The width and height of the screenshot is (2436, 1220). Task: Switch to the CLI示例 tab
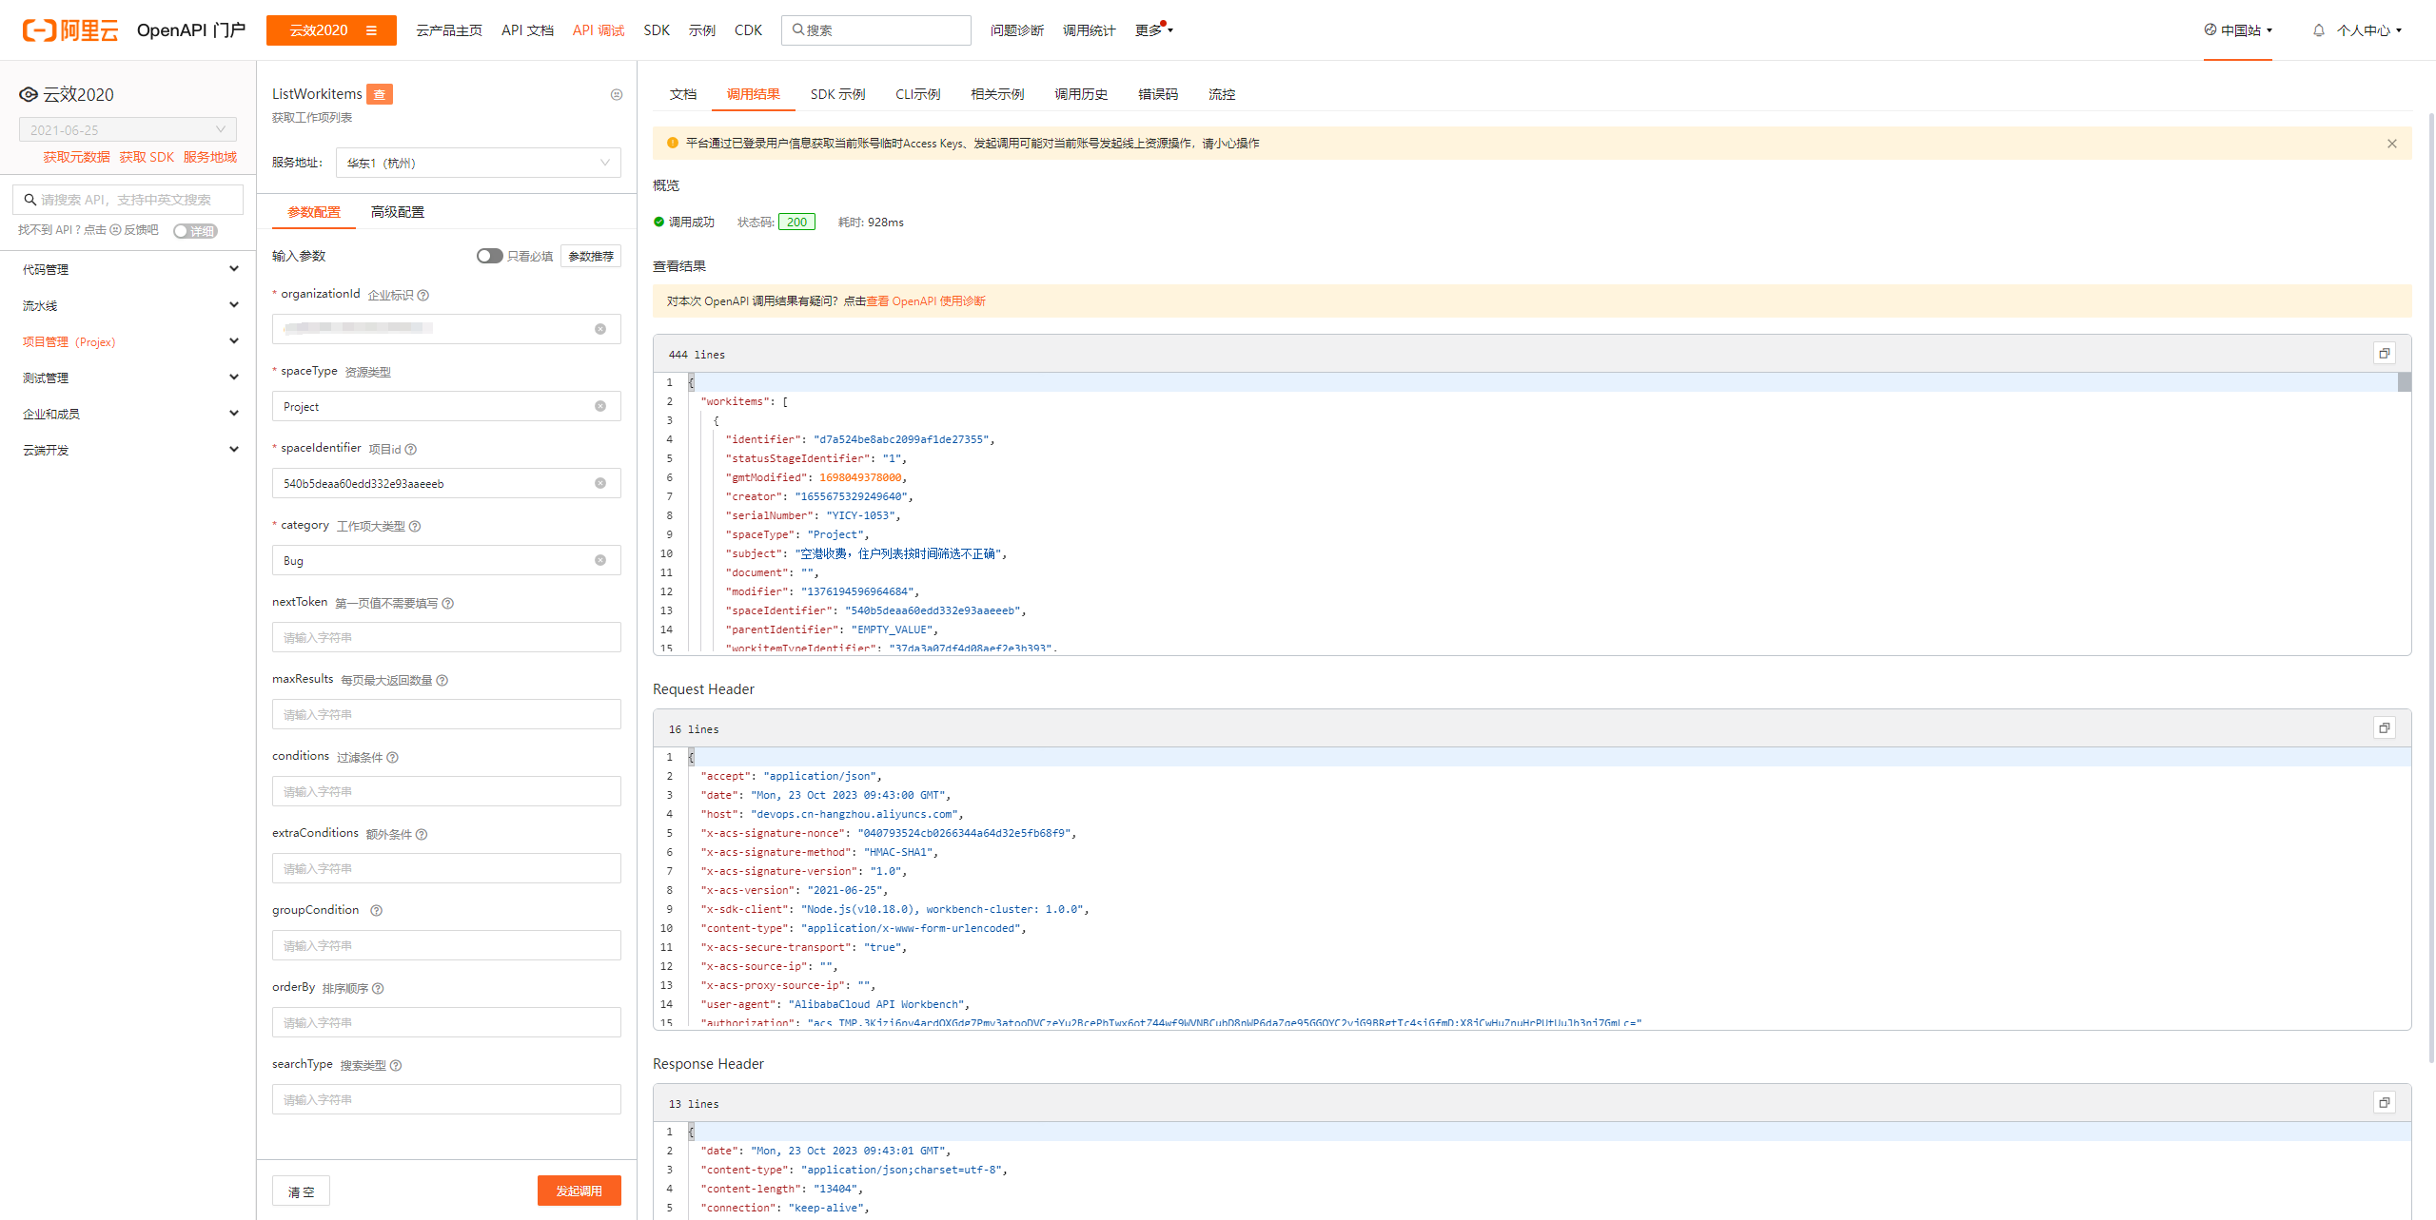(x=917, y=94)
